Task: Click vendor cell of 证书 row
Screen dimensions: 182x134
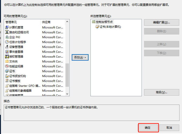Action: coord(52,71)
